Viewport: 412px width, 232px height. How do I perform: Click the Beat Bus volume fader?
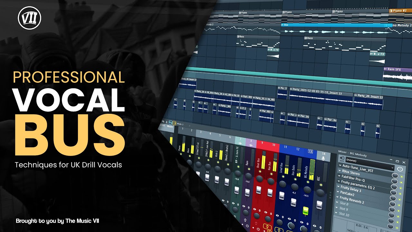(x=259, y=190)
